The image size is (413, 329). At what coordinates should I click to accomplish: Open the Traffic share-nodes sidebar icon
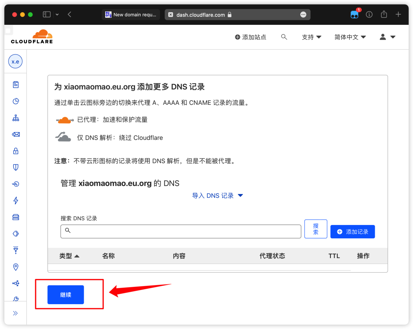[x=16, y=283]
